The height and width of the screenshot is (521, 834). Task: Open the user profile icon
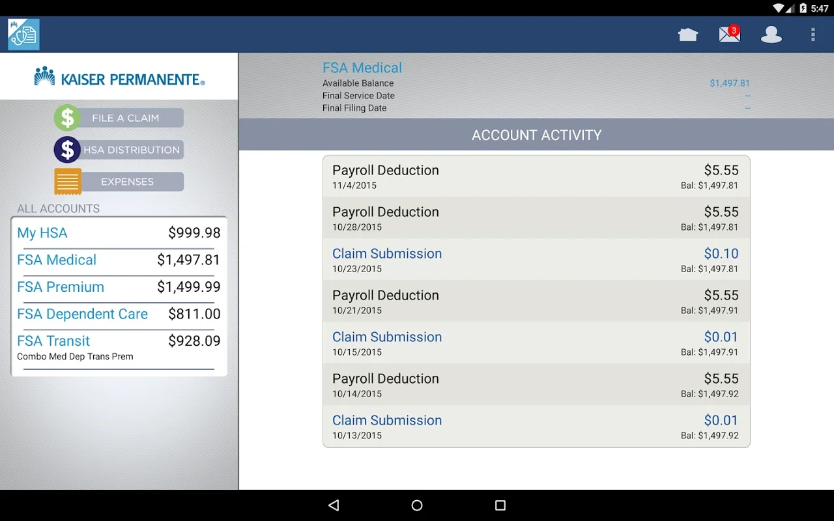coord(771,35)
